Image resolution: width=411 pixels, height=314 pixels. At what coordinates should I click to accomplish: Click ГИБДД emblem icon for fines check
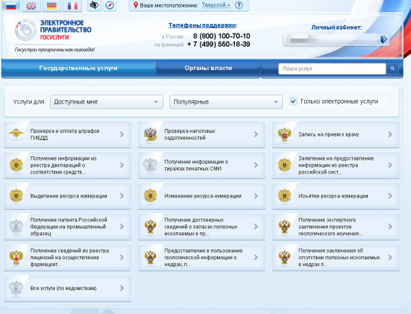(x=16, y=134)
